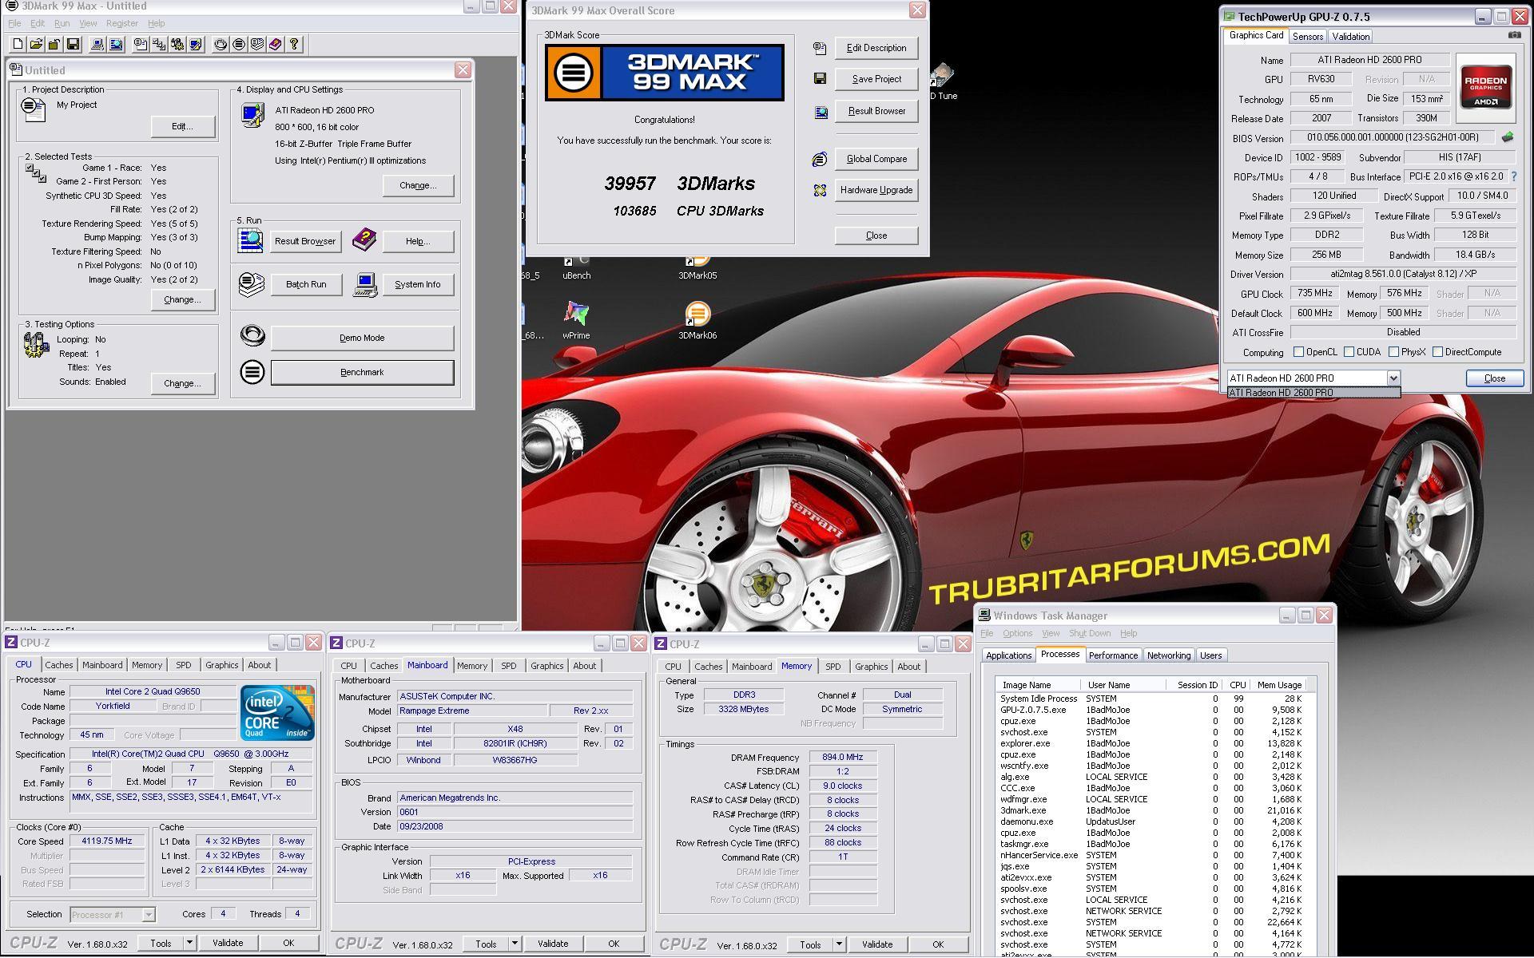Enable the OpenCL checkbox in GPU-Z
1534x958 pixels.
pos(1298,352)
